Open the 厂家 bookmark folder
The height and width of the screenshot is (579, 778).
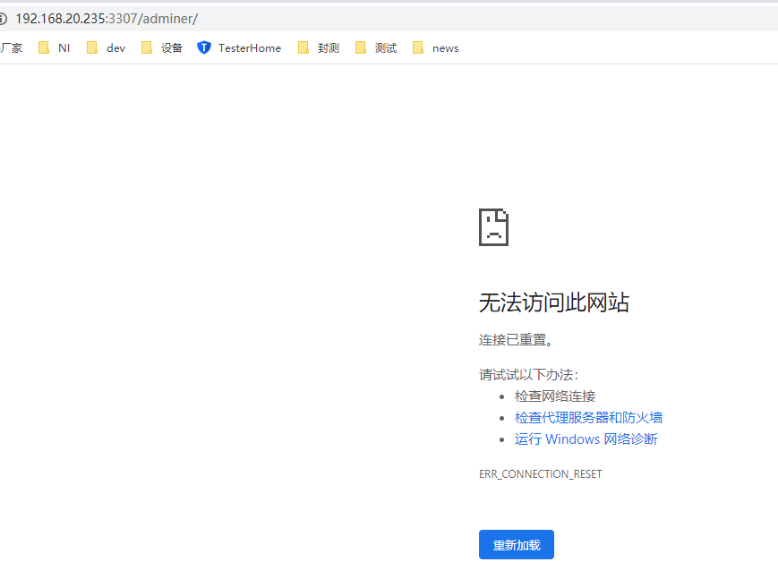(x=11, y=48)
